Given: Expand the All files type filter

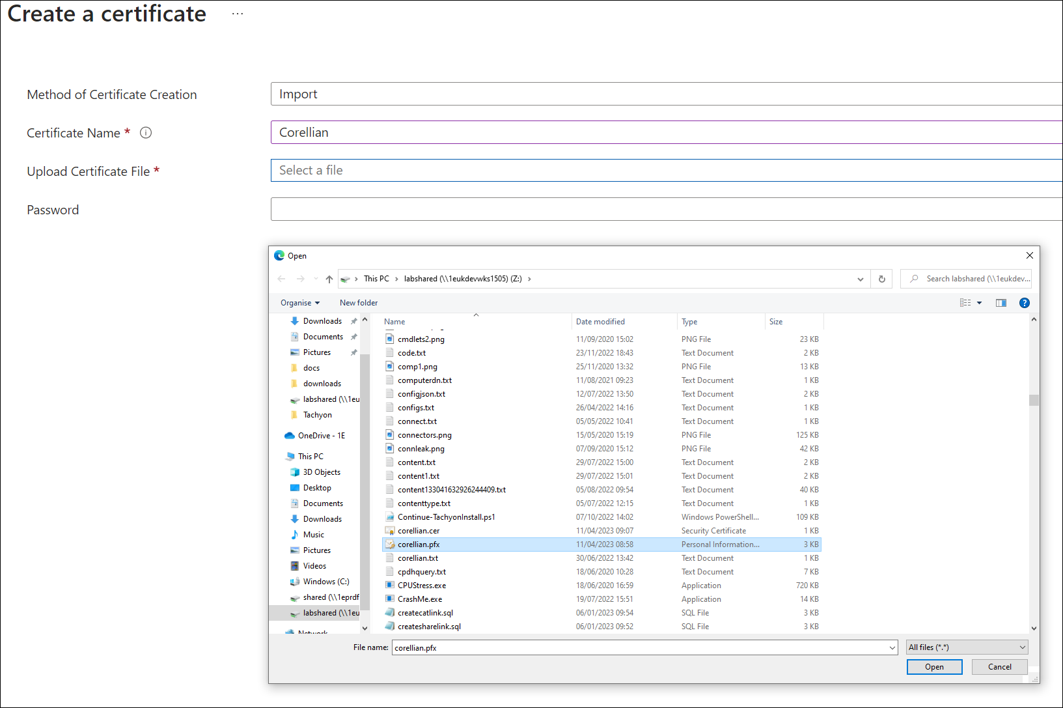Looking at the screenshot, I should (967, 647).
